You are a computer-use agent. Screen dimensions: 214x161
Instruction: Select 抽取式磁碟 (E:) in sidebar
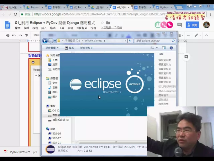59,120
